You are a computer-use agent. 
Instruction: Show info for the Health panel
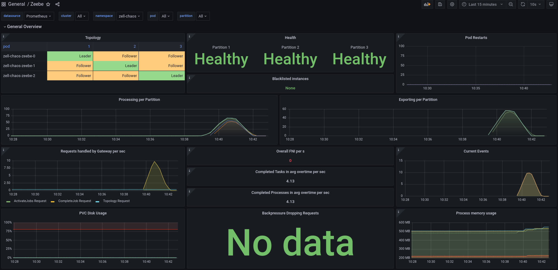tap(189, 36)
